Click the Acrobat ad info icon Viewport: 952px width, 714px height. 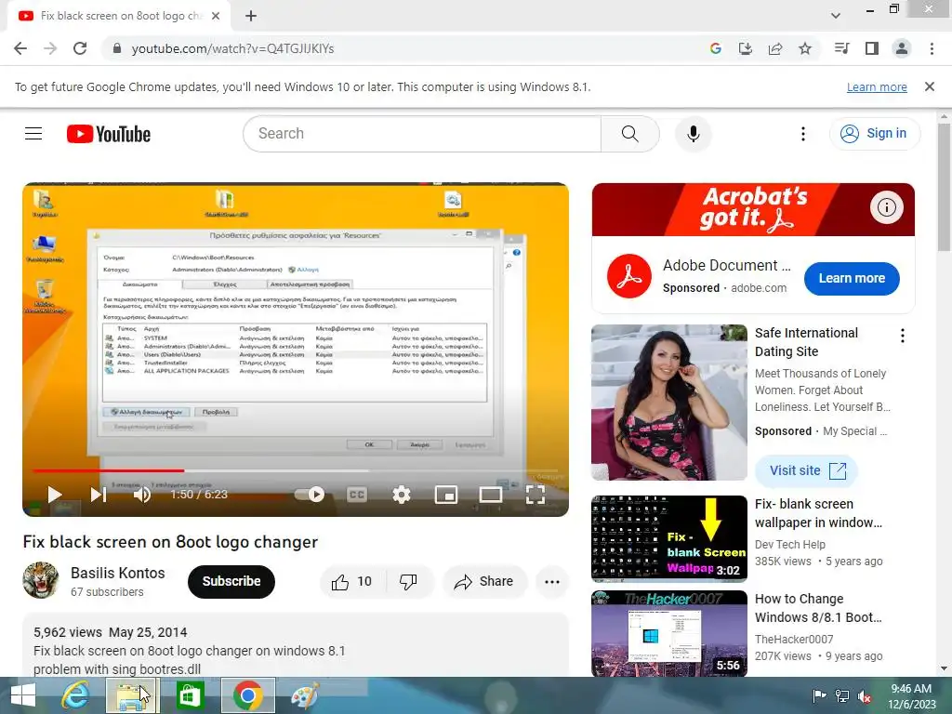click(886, 207)
